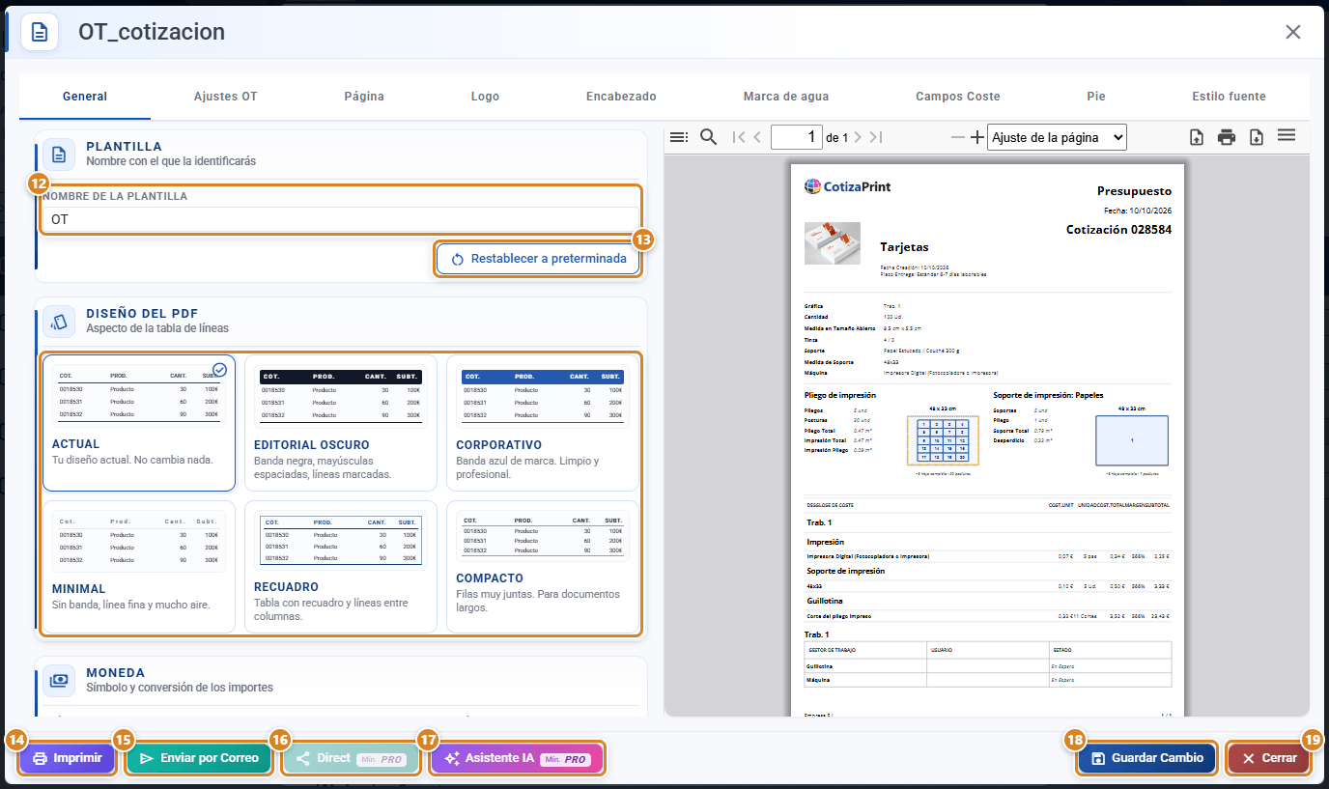Open the PDF viewer tools menu

[1287, 136]
